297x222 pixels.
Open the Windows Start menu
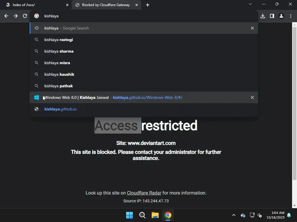pyautogui.click(x=130, y=215)
